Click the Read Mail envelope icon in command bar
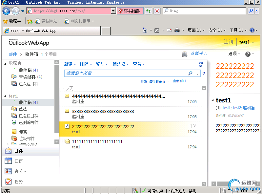Viewport: 262px width, 194px height. coord(169,31)
